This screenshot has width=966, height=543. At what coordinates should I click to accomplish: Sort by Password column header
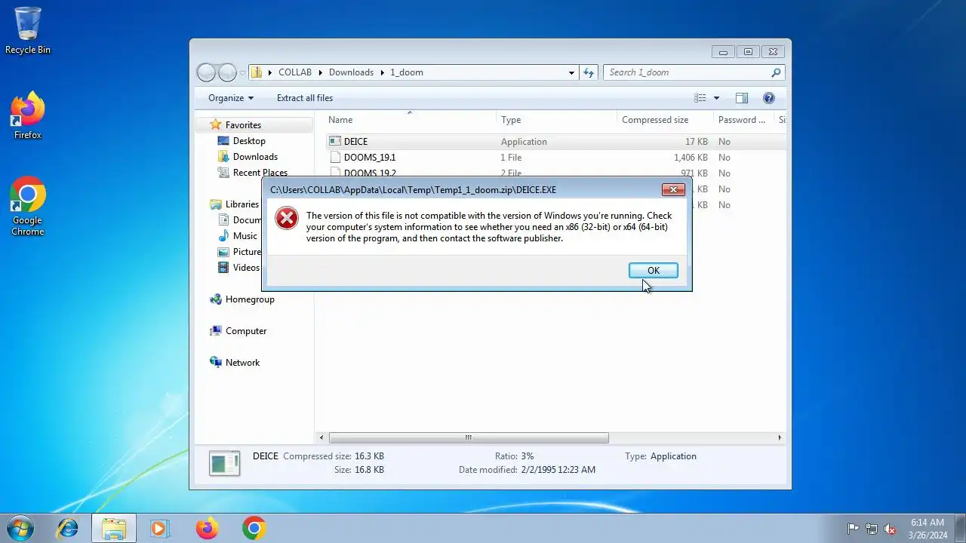(743, 120)
